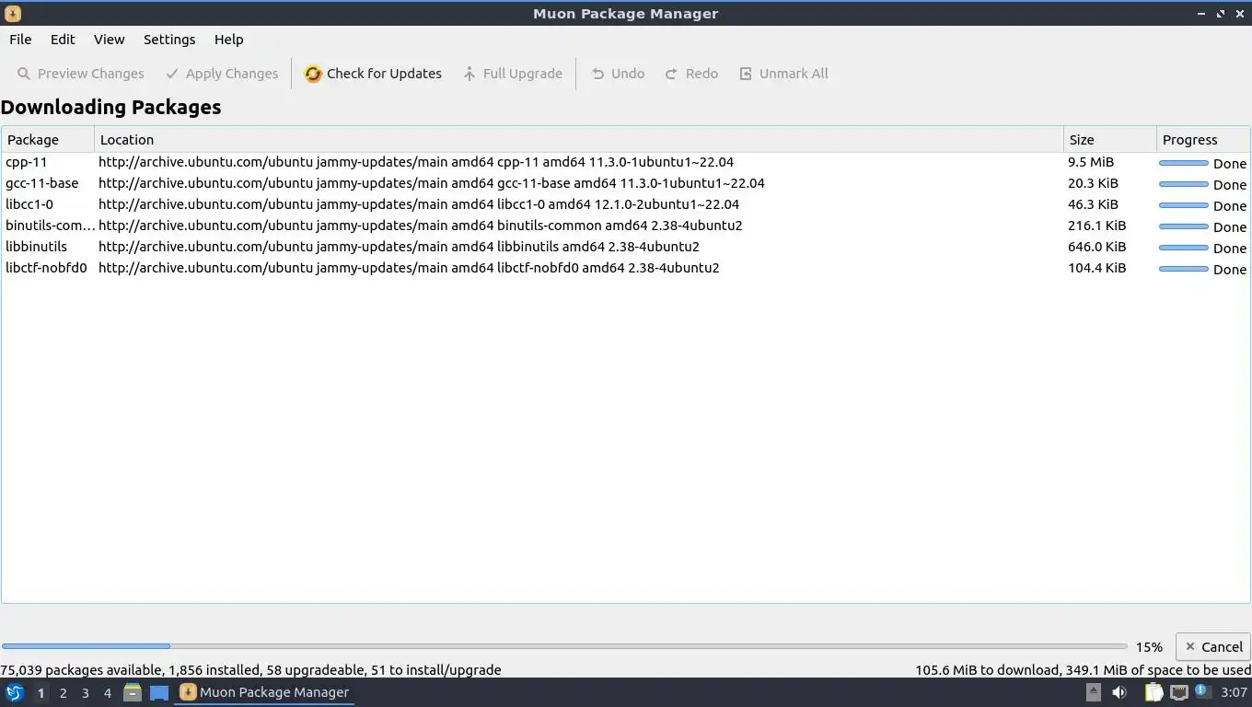1252x707 pixels.
Task: Select the cpp-11 package row
Action: 626,162
